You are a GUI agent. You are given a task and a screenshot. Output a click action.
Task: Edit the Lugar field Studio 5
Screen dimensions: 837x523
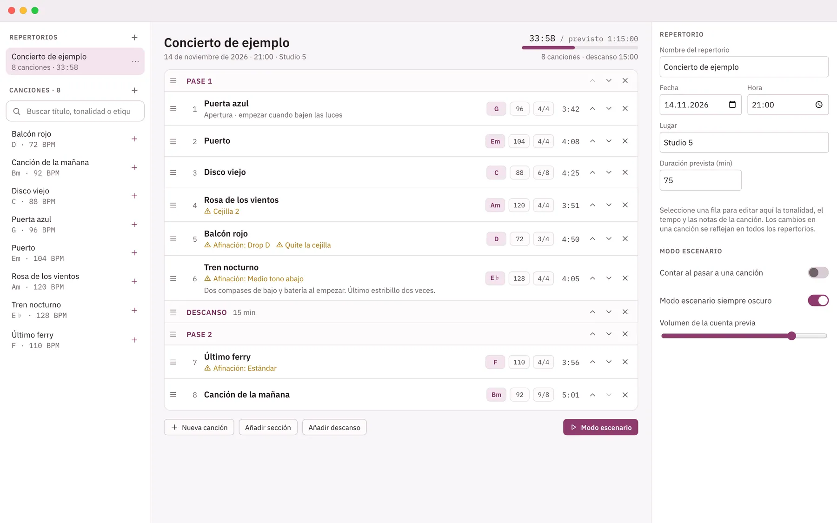[x=744, y=142]
